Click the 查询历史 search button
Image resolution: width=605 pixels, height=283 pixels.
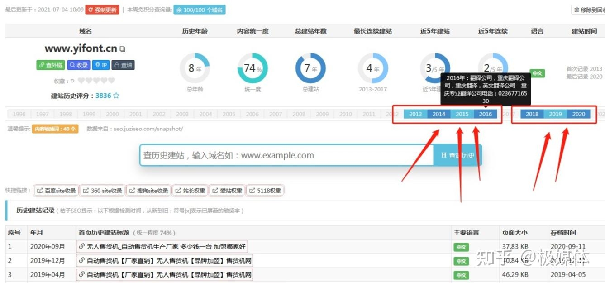click(457, 155)
